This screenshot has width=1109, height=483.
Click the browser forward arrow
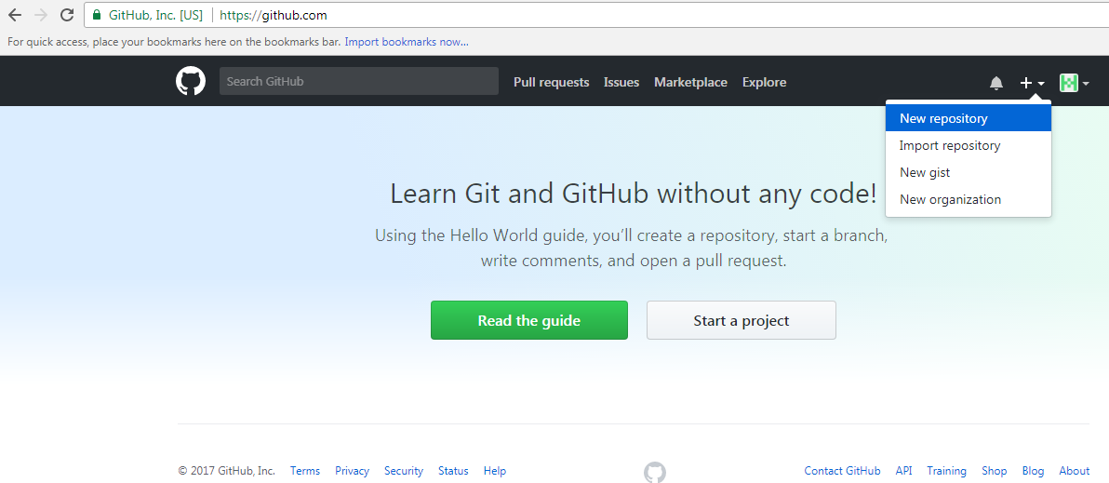[x=40, y=15]
